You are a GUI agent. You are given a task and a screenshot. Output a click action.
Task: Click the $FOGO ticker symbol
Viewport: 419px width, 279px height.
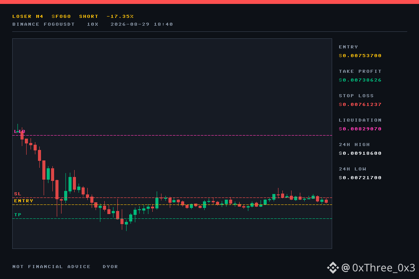coord(61,17)
